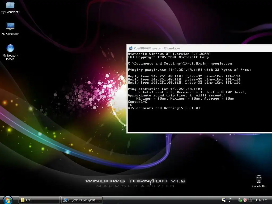Click the C:\WINDOWS\syst... taskbar button
The image size is (272, 204).
point(82,200)
